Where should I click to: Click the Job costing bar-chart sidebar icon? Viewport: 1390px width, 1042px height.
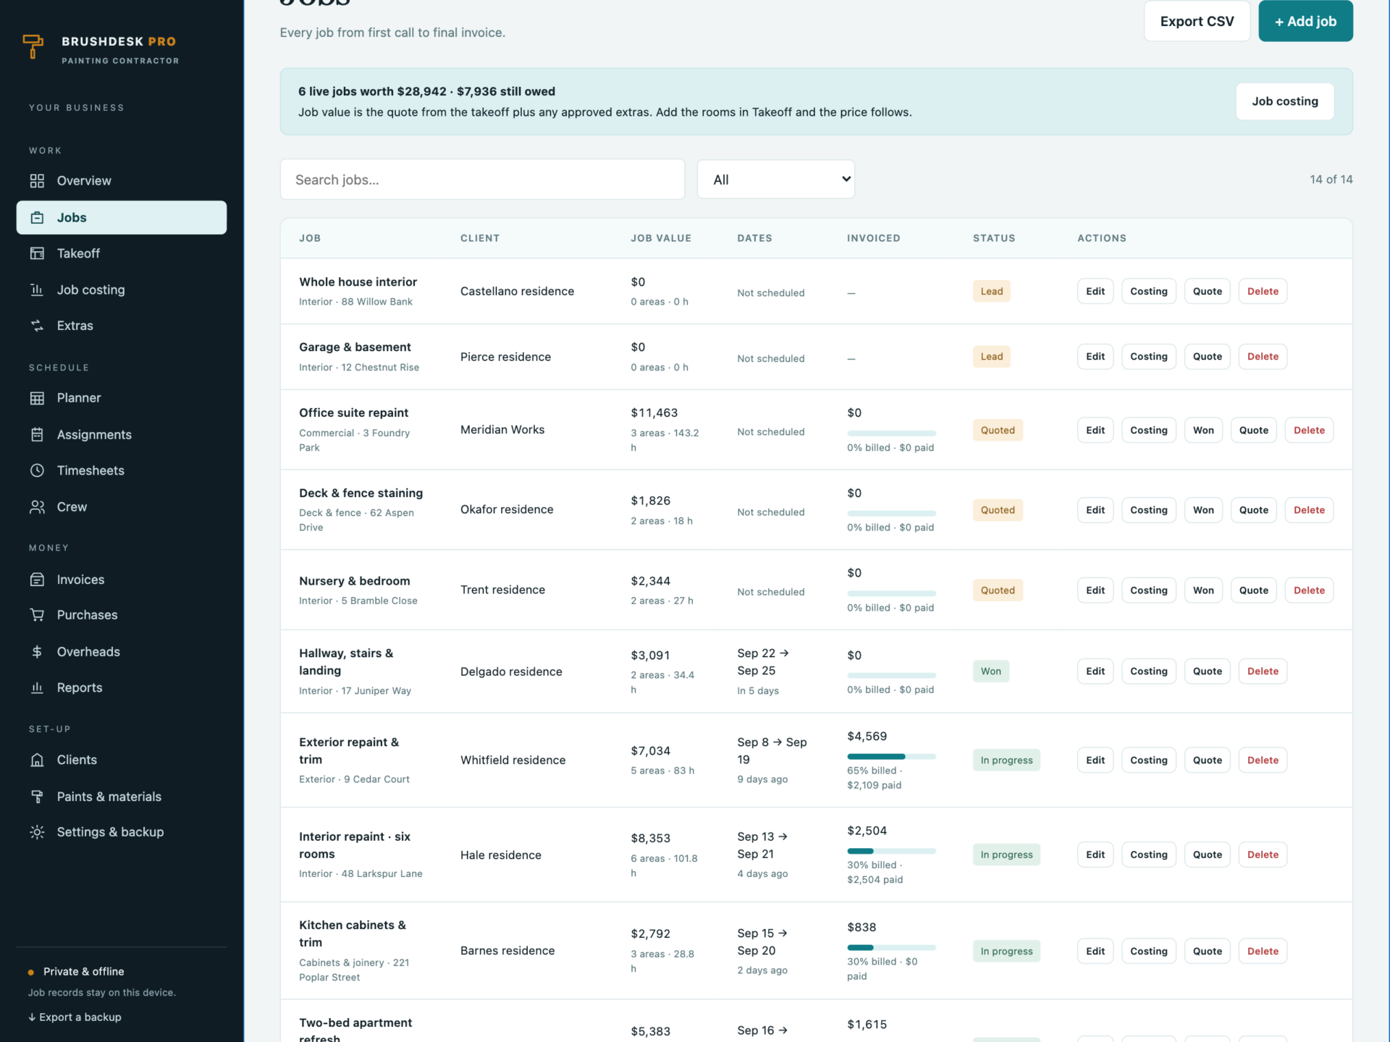coord(37,289)
